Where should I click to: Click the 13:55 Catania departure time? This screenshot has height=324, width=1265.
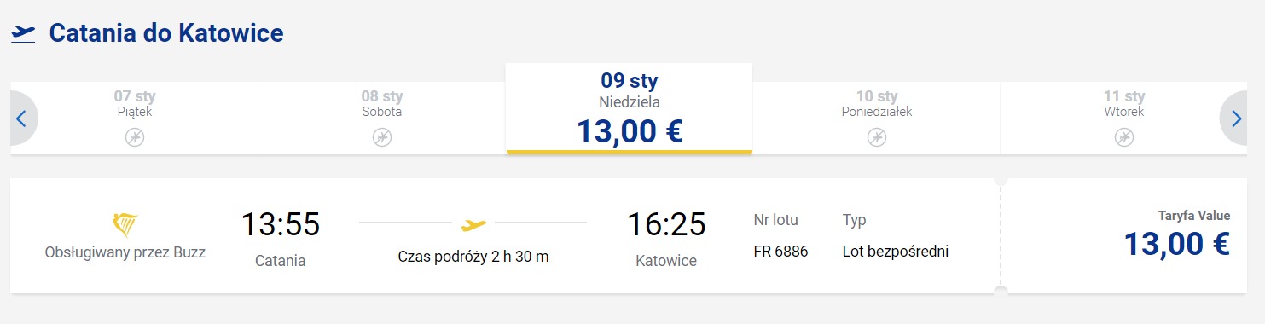tap(281, 224)
